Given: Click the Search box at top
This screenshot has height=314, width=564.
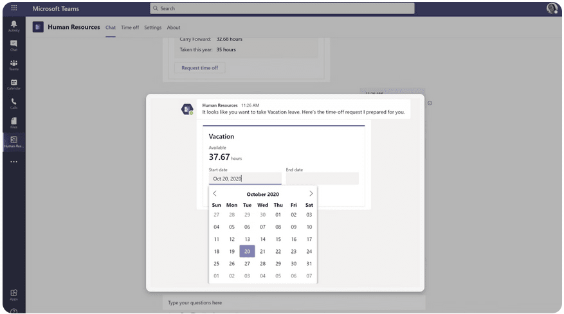Looking at the screenshot, I should [282, 8].
